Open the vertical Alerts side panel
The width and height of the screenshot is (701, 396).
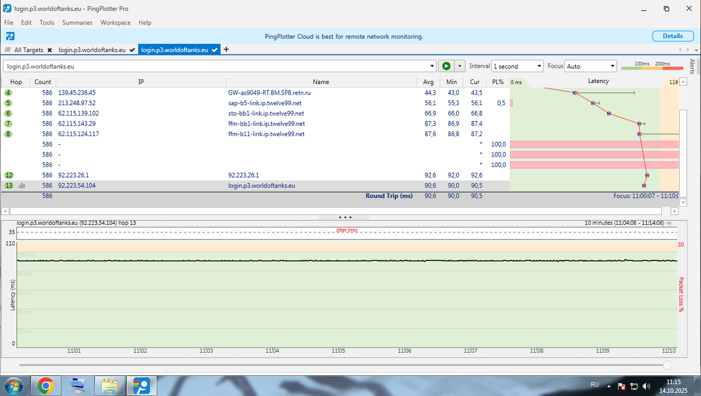(693, 65)
